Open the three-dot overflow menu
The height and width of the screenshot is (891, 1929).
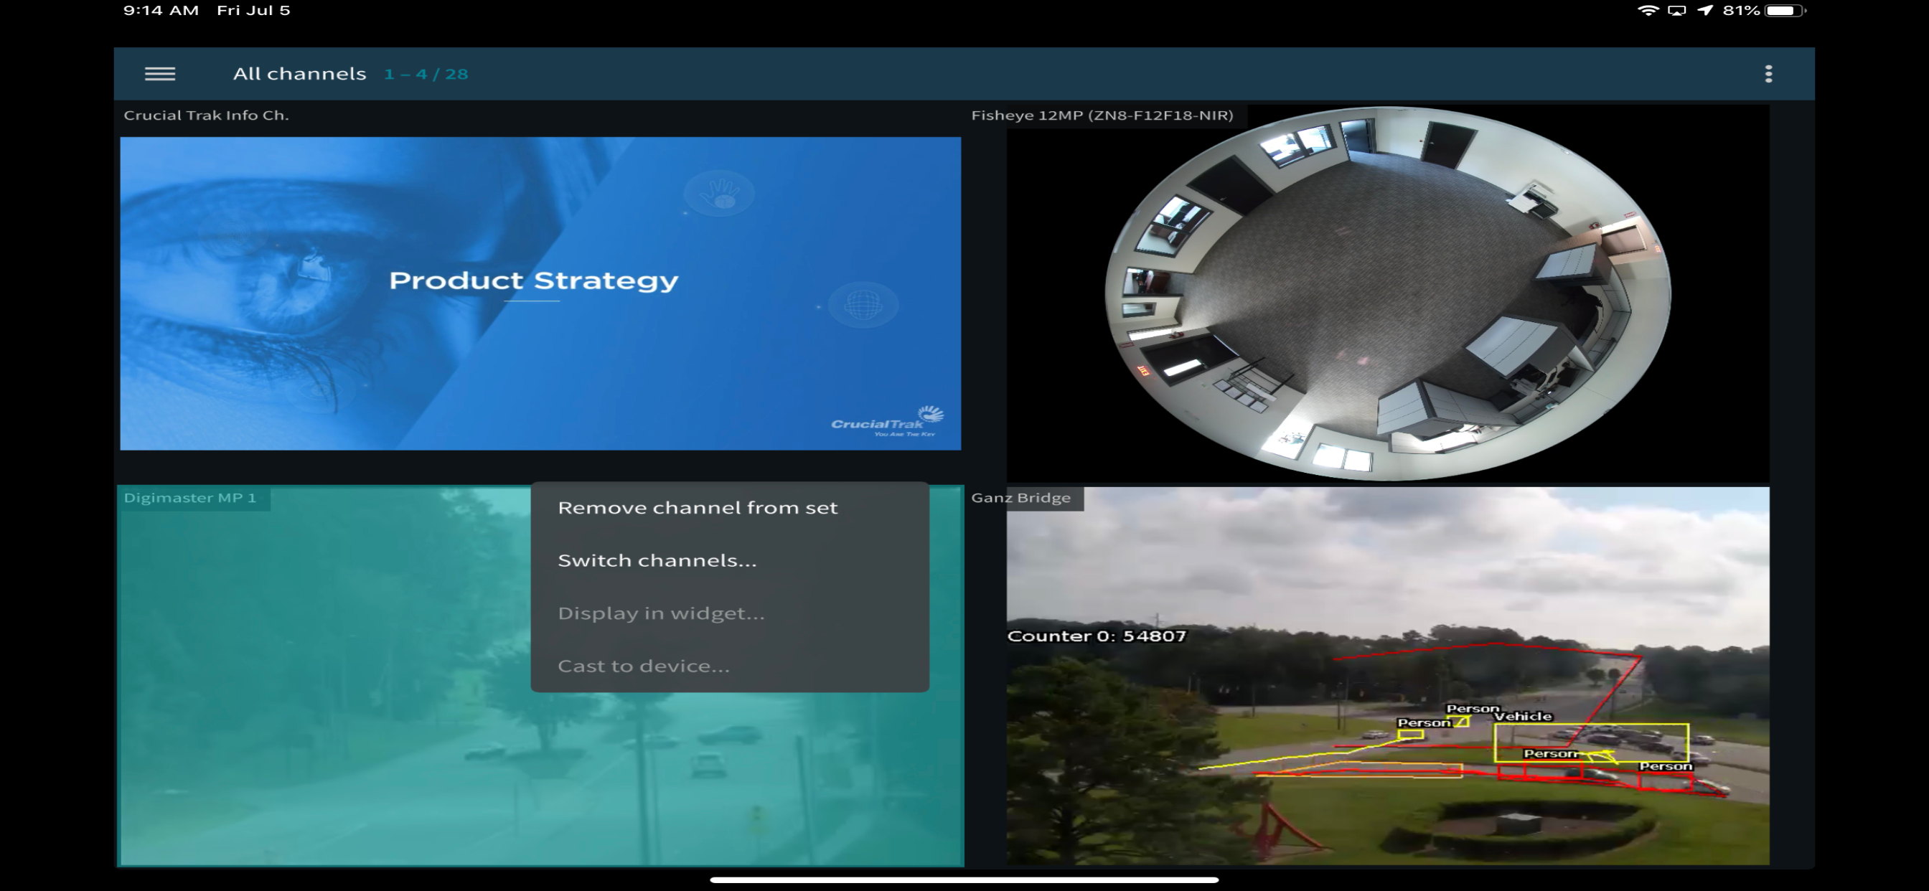click(x=1768, y=73)
